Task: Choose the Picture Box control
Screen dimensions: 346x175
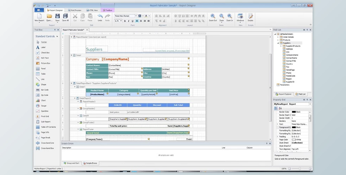Action: (43, 63)
